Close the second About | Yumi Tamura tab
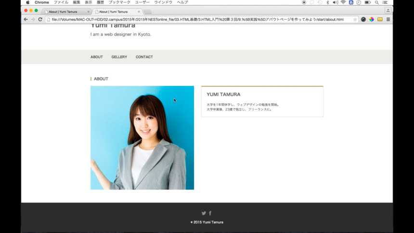Viewport: 414px width, 233px height. pyautogui.click(x=139, y=12)
